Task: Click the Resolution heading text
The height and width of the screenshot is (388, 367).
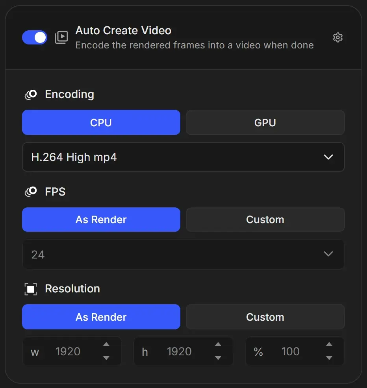Action: (x=72, y=288)
